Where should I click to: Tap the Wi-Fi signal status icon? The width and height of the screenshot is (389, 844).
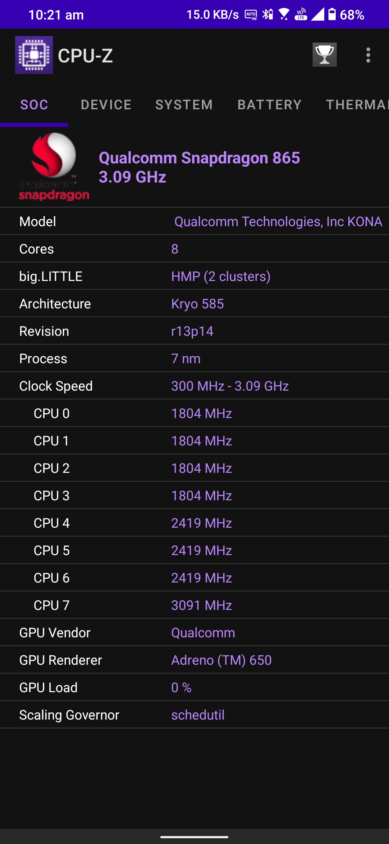[284, 14]
